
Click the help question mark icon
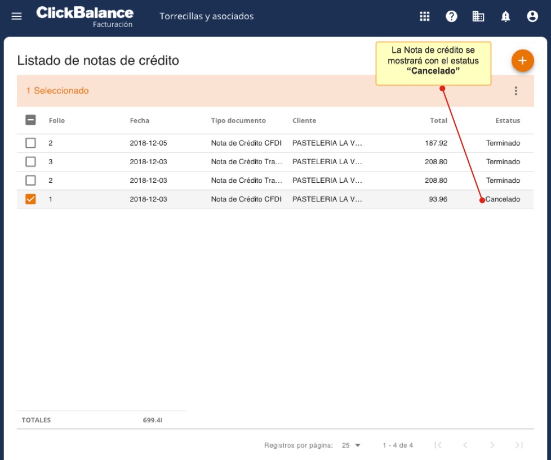(x=451, y=16)
